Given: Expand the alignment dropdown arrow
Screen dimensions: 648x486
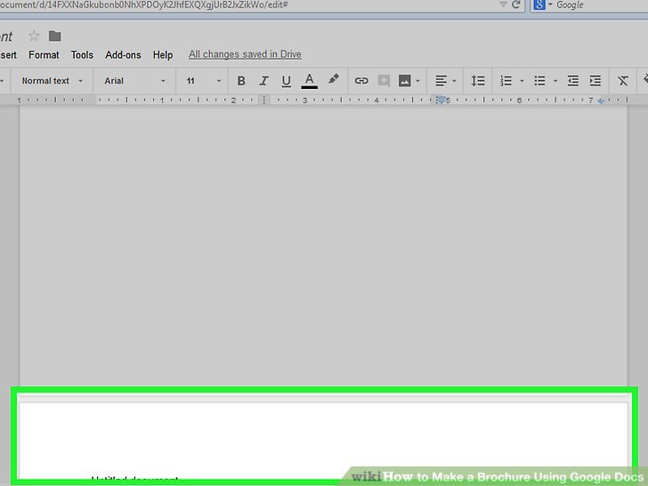Looking at the screenshot, I should click(454, 81).
